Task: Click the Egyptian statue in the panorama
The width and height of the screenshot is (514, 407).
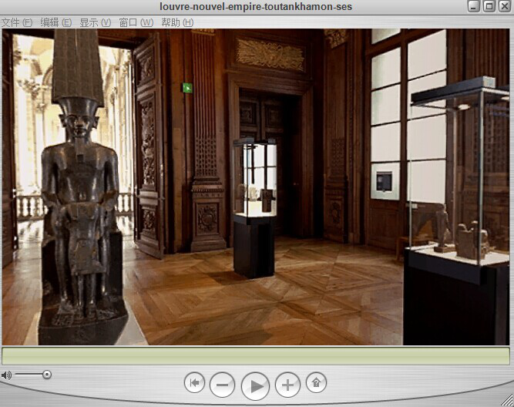Action: click(x=81, y=187)
